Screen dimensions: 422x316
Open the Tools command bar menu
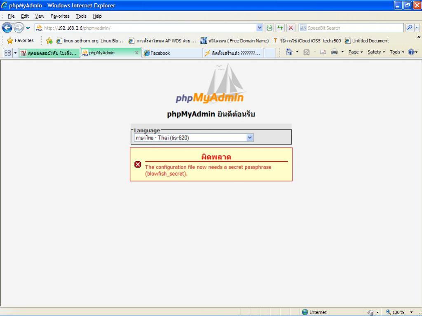pyautogui.click(x=397, y=52)
